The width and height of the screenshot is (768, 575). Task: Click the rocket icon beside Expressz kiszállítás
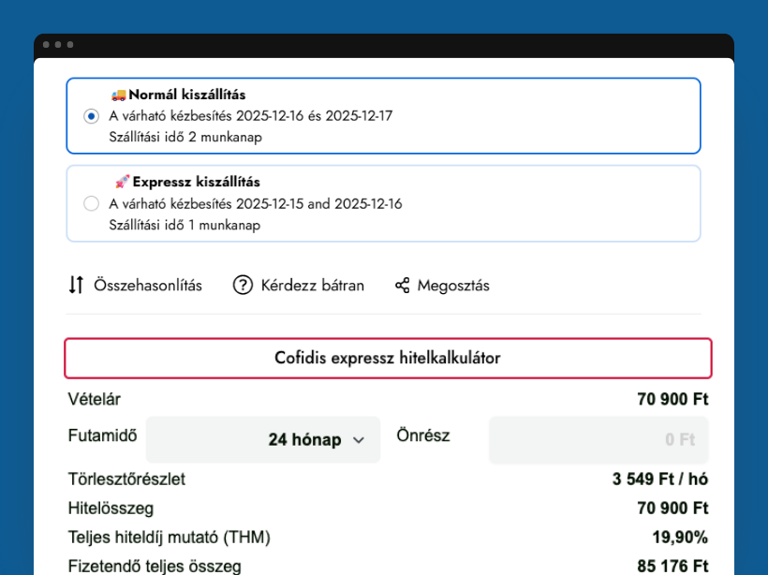[121, 182]
